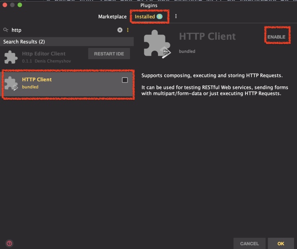Click large HTTP Client plugin logo
This screenshot has width=297, height=249.
157,44
